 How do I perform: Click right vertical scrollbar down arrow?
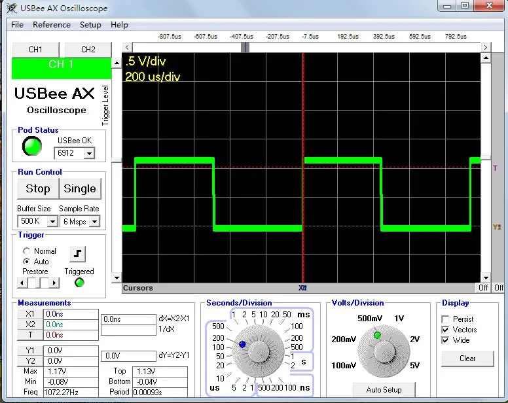click(485, 278)
